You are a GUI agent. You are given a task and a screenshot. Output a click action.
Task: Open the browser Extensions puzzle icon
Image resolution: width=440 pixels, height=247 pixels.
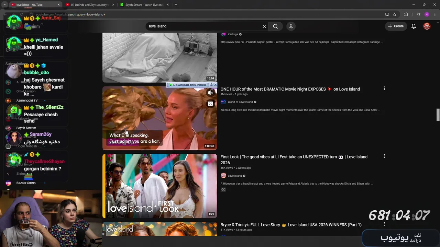pos(406,14)
